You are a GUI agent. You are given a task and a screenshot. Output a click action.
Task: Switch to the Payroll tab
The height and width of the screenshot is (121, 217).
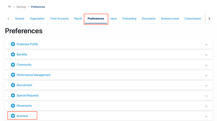click(x=78, y=19)
